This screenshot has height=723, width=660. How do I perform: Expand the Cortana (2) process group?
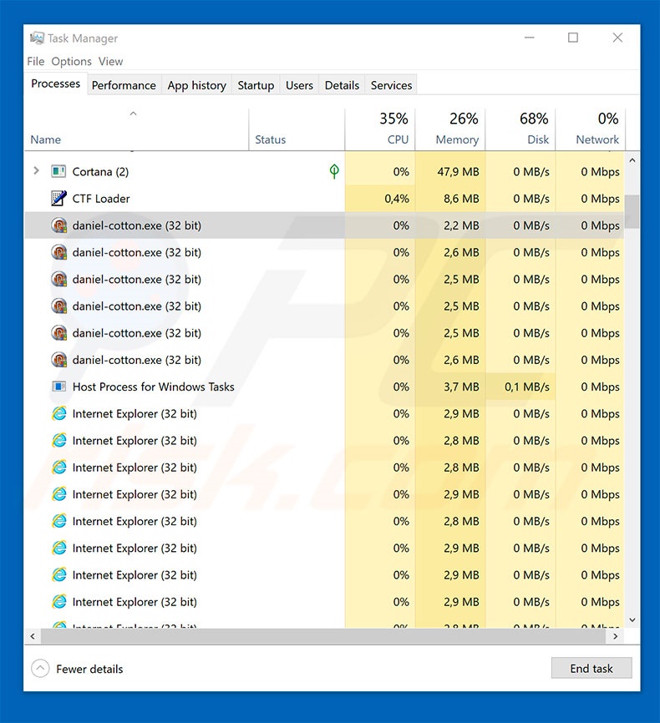point(36,171)
